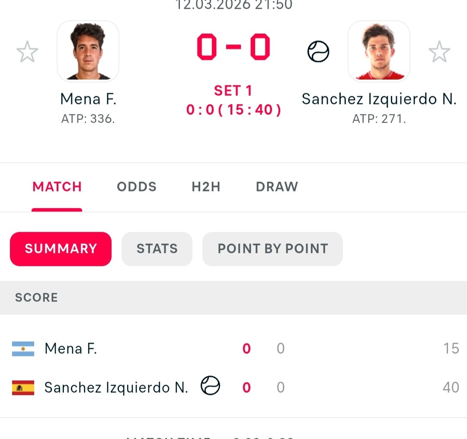This screenshot has height=439, width=467.
Task: Click the large 0 - 0 score
Action: click(x=233, y=48)
